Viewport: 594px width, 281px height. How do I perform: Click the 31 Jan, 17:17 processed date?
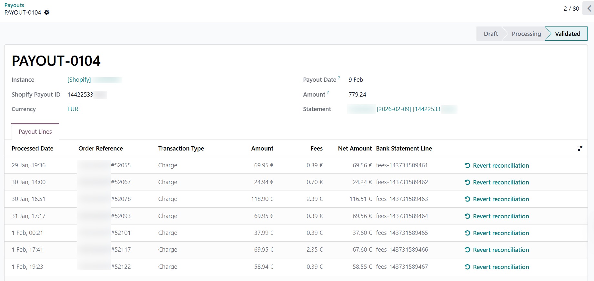[x=28, y=216]
